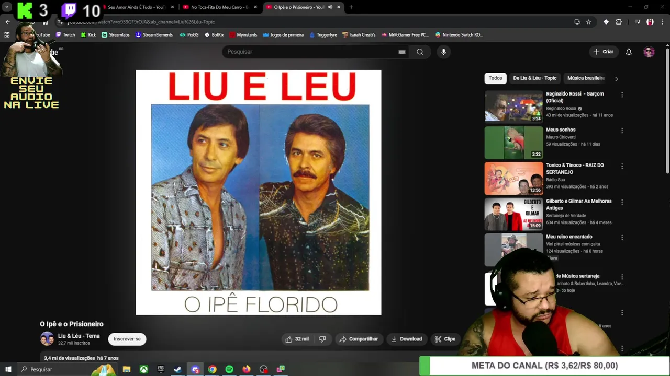Mute the playing tab via speaker icon
The width and height of the screenshot is (670, 376).
click(330, 7)
